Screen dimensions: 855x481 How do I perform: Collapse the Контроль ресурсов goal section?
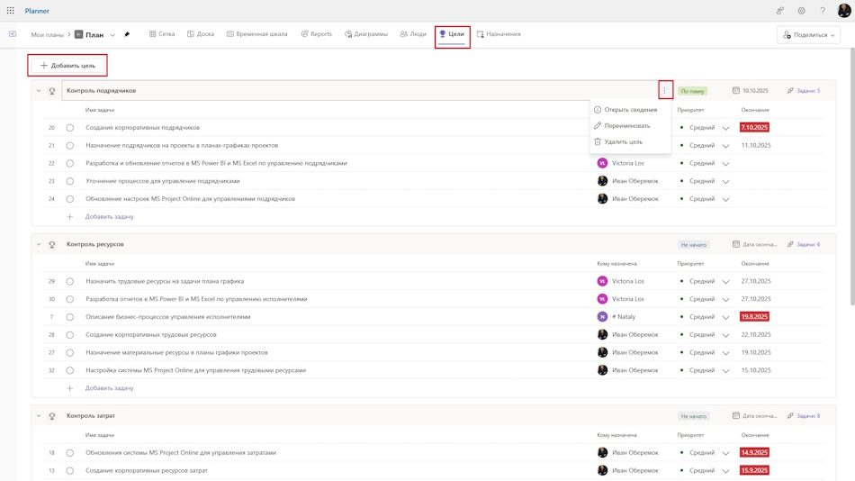pyautogui.click(x=39, y=244)
